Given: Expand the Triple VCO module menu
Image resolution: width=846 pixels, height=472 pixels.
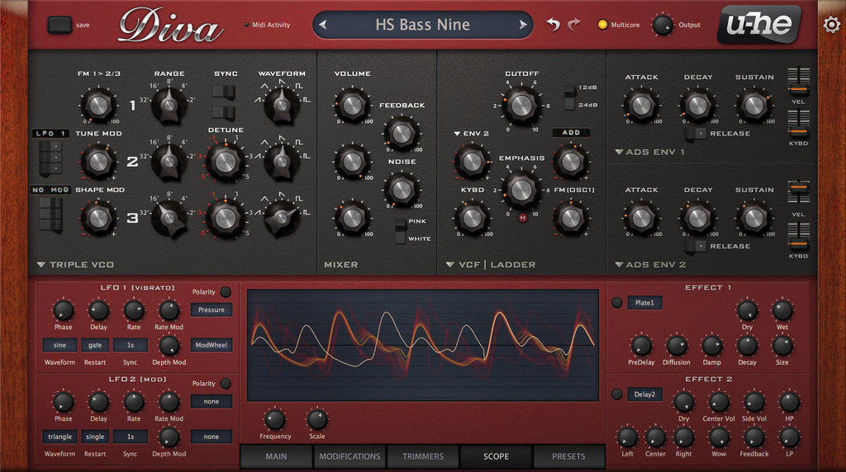Looking at the screenshot, I should (41, 265).
